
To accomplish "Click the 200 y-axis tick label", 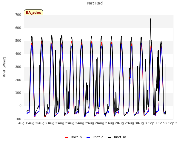I will 18,80.
